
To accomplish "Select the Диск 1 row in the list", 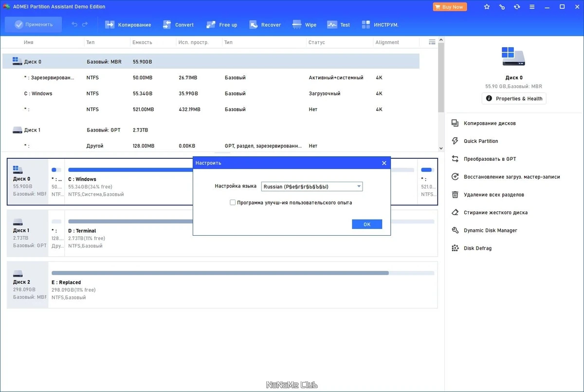I will point(211,130).
